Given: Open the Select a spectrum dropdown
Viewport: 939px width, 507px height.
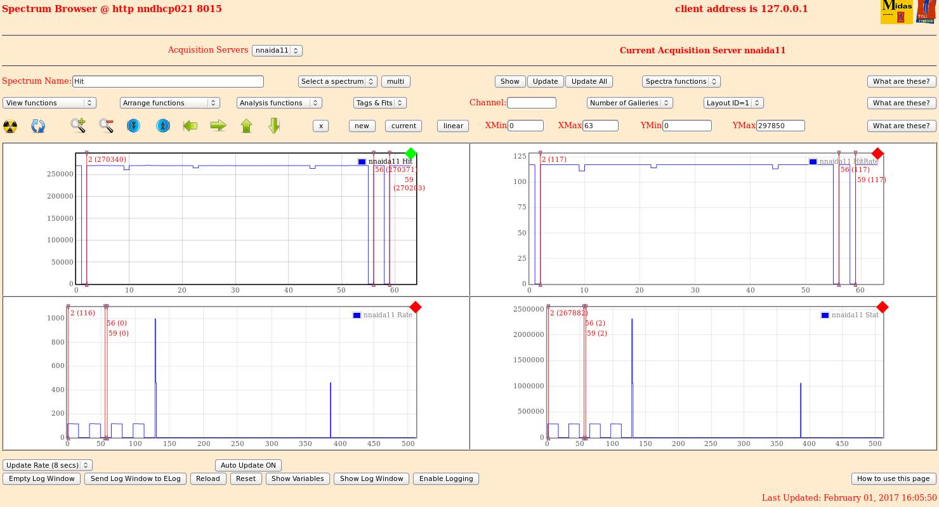Looking at the screenshot, I should (338, 81).
